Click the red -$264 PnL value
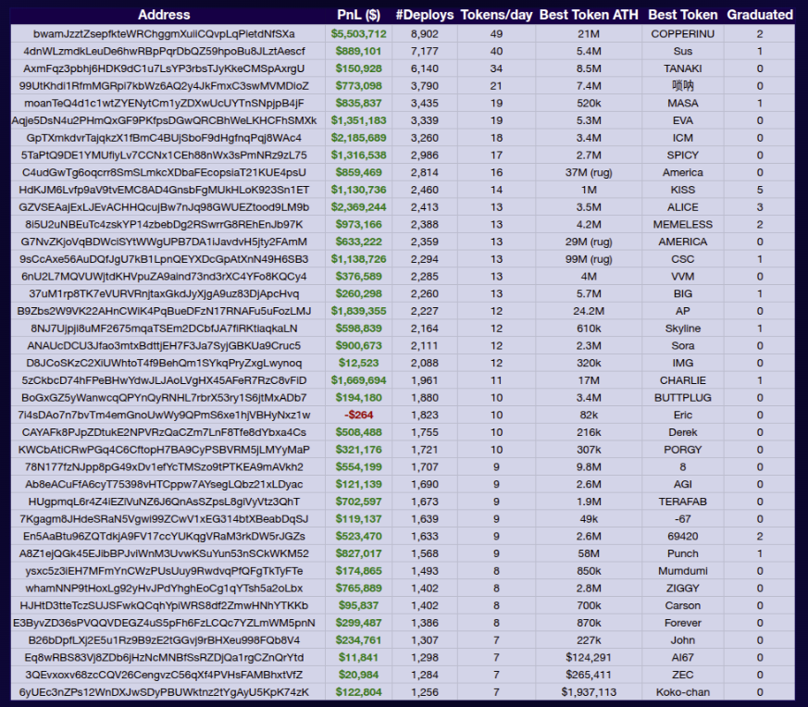 point(359,415)
